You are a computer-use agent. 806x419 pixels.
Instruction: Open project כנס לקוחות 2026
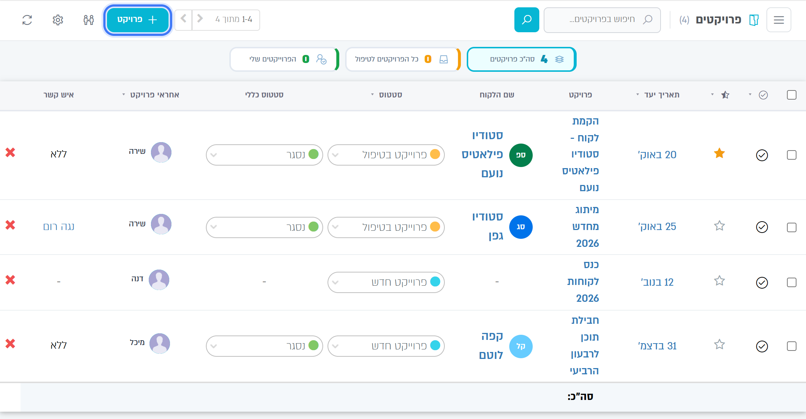(583, 281)
